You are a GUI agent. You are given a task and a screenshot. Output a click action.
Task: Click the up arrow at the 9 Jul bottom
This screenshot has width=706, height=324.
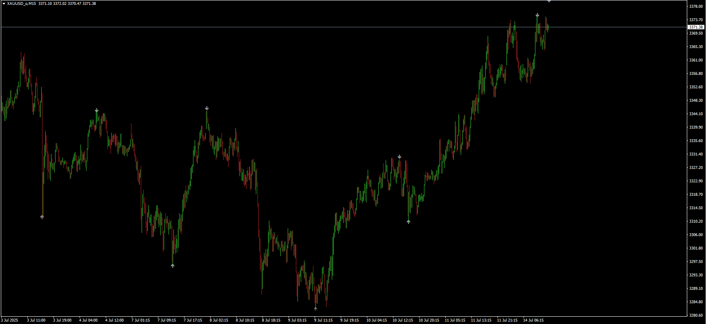coord(315,309)
